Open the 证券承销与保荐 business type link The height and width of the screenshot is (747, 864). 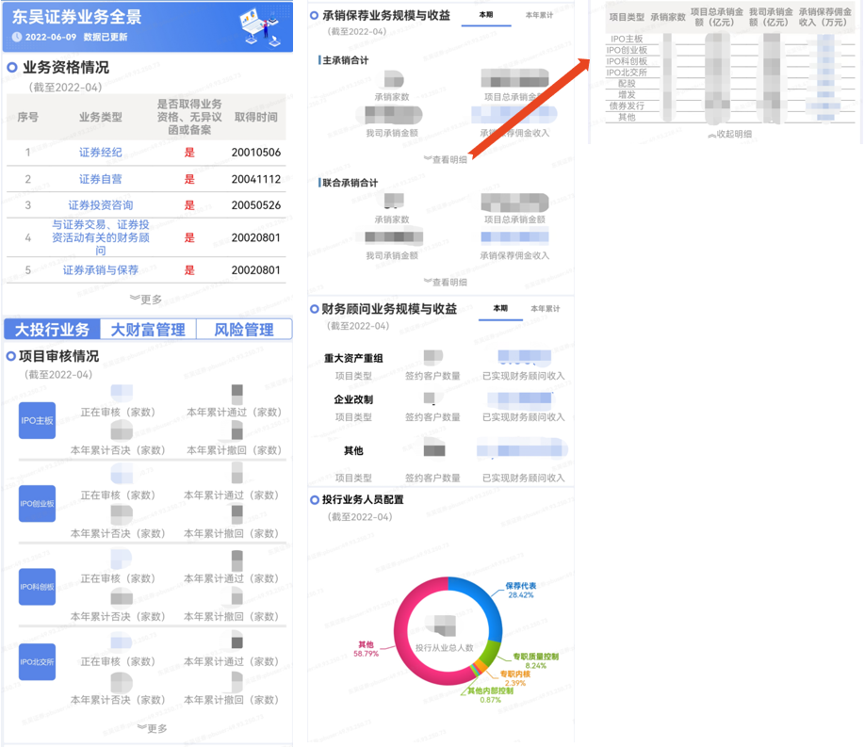click(100, 270)
